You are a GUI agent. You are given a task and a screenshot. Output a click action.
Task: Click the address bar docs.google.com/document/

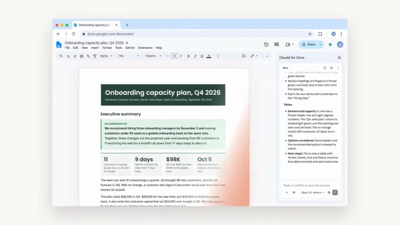click(x=196, y=34)
